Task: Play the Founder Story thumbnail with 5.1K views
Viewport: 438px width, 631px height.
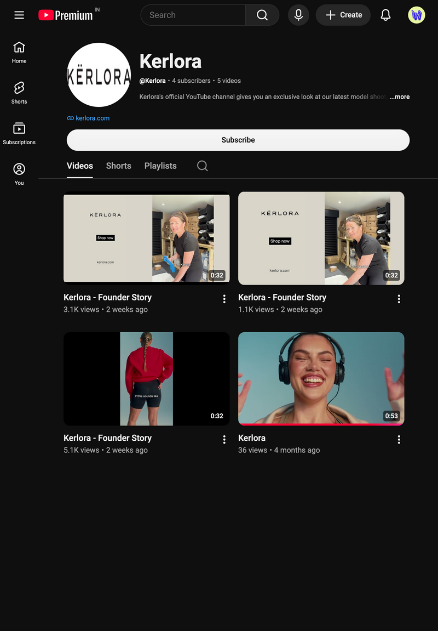Action: point(147,379)
